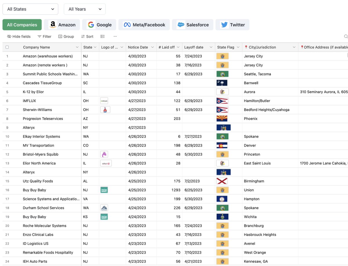Open the Sort option
The height and width of the screenshot is (266, 348).
[x=87, y=37]
